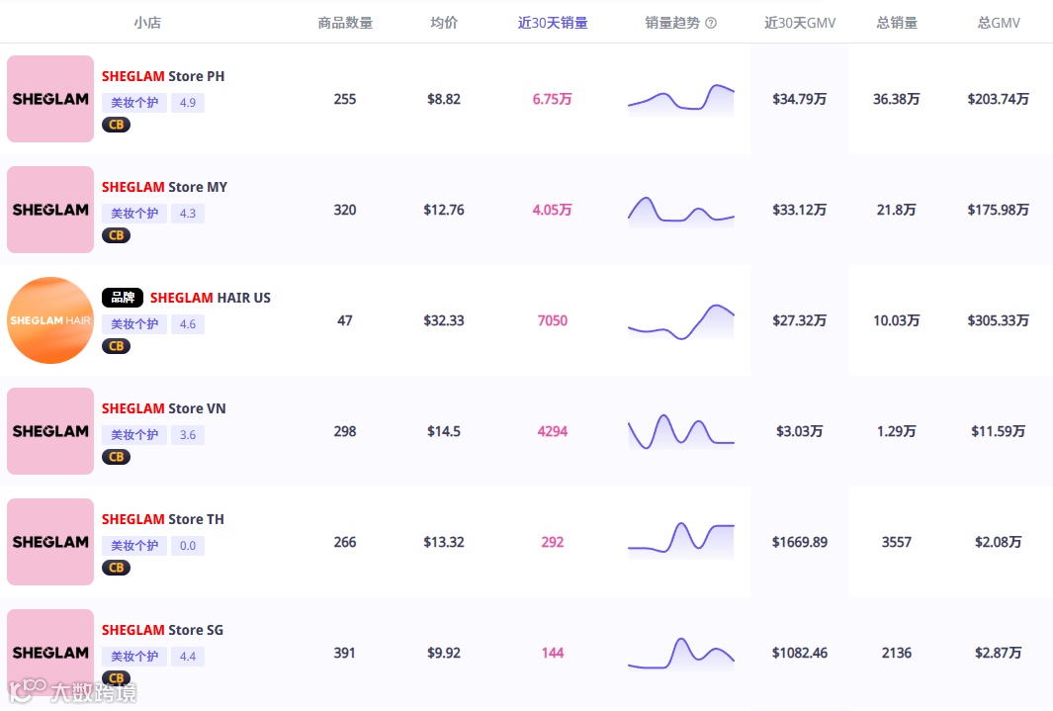Click the 近30天GMV column header
This screenshot has height=711, width=1053.
point(800,23)
